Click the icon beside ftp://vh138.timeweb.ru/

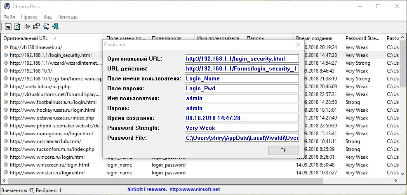6,47
